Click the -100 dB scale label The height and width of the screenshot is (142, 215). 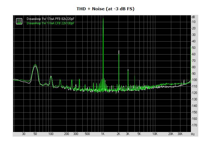tap(194, 80)
